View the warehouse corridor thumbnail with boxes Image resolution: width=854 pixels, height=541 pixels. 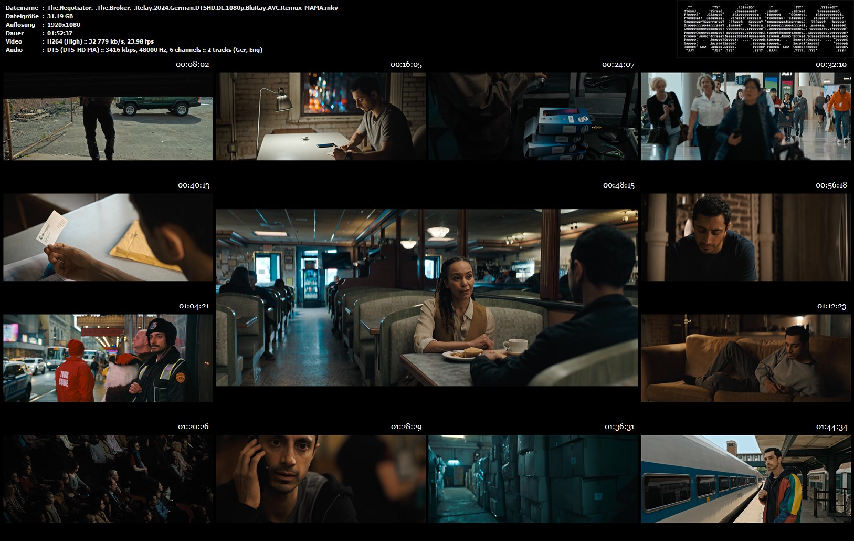coord(533,479)
